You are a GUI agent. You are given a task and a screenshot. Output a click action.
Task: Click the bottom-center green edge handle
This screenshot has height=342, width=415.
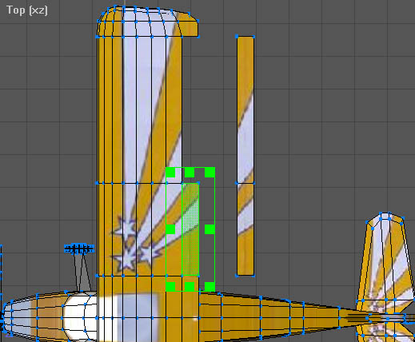tap(190, 287)
